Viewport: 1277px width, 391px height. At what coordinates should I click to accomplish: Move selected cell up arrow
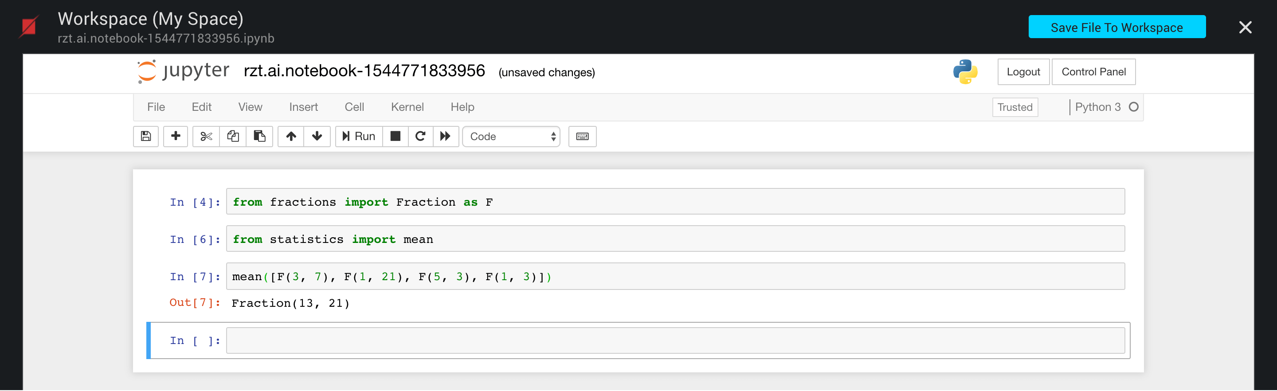(x=291, y=136)
